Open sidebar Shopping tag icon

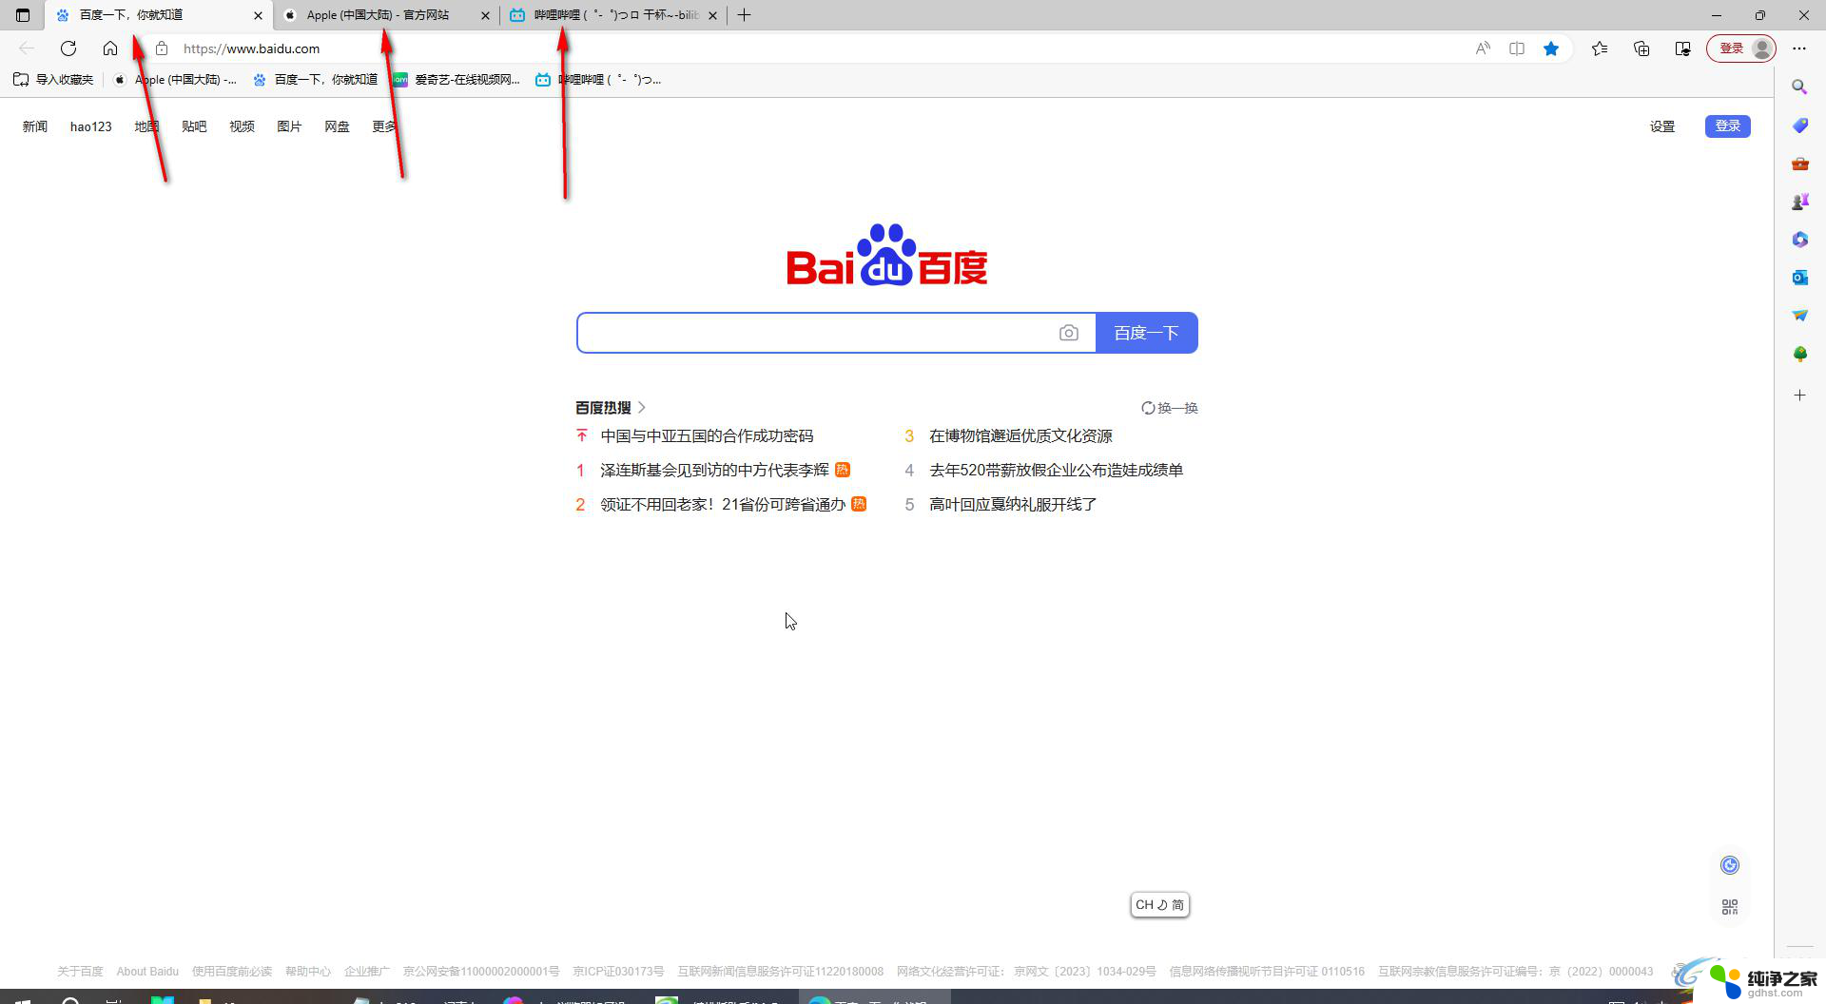click(1799, 125)
